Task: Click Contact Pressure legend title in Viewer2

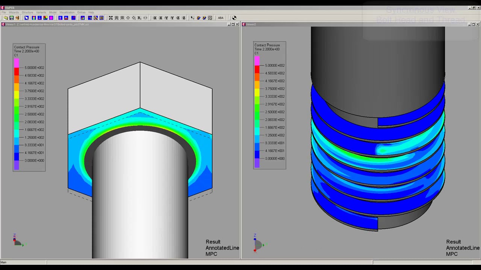Action: [267, 45]
